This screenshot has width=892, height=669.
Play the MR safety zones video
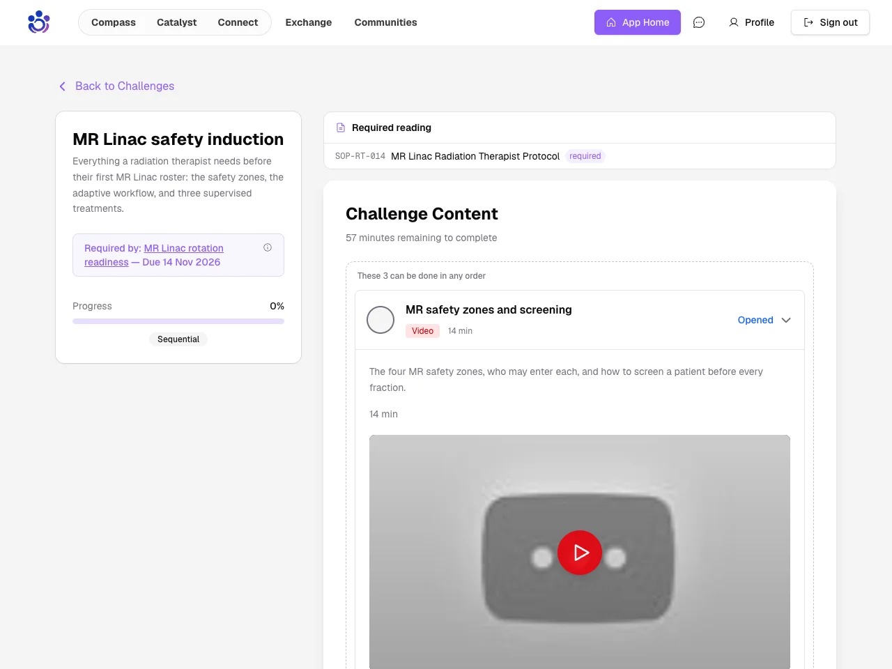click(580, 553)
